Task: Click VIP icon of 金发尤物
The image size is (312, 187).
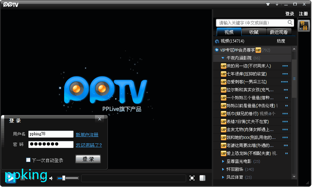Action: [x=224, y=130]
